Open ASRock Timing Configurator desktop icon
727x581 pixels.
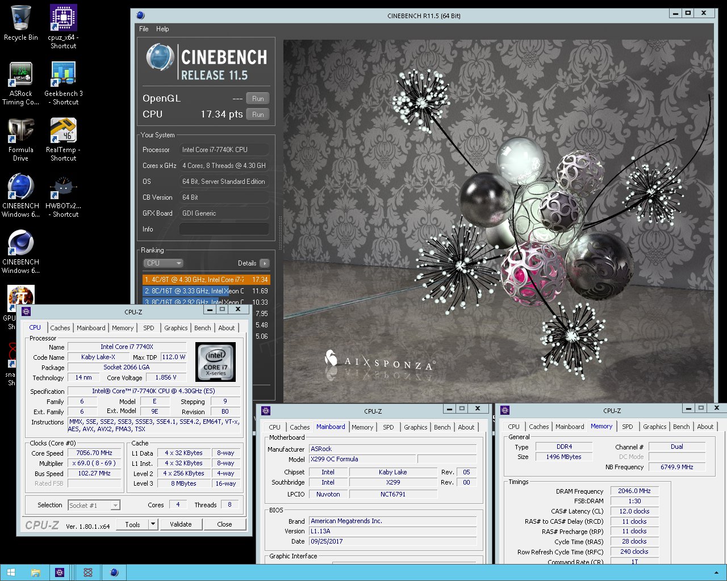point(20,83)
